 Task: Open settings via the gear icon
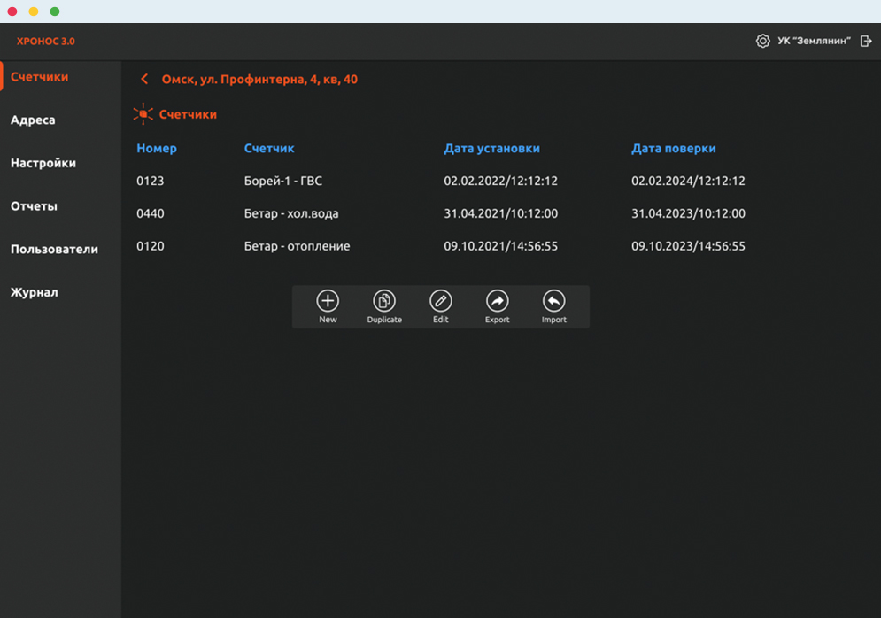pos(762,42)
